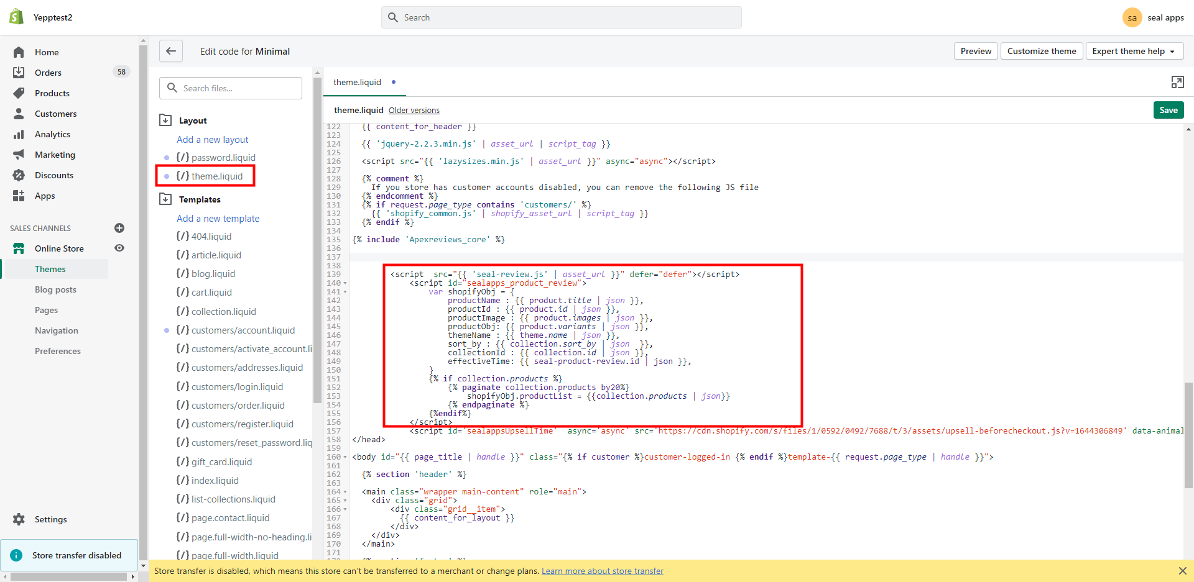The image size is (1194, 582).
Task: Open the seal apps account menu
Action: point(1154,17)
